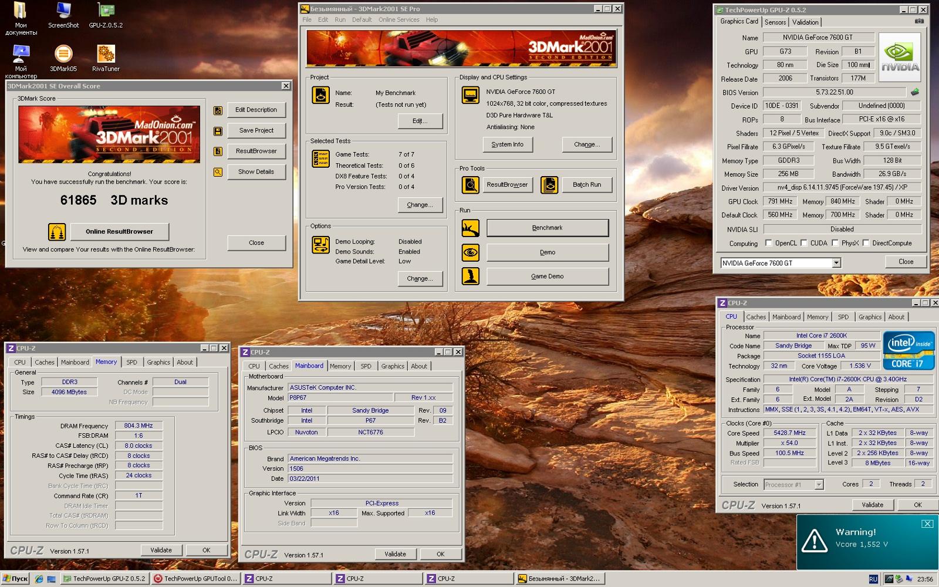Image resolution: width=939 pixels, height=587 pixels.
Task: Switch to Caches tab in Mainboard CPU-Z window
Action: click(278, 366)
